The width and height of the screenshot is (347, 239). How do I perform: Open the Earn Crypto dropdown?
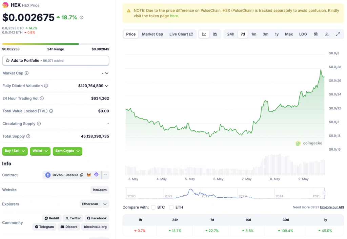[67, 151]
